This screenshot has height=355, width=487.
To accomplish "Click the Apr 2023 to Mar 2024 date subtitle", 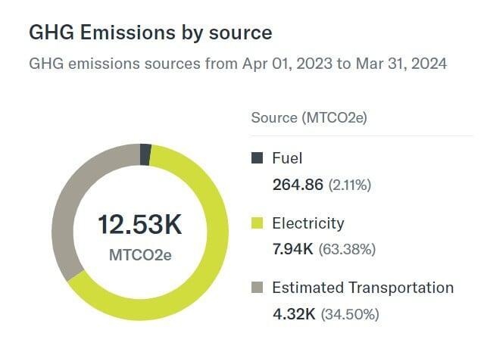I will pyautogui.click(x=237, y=64).
